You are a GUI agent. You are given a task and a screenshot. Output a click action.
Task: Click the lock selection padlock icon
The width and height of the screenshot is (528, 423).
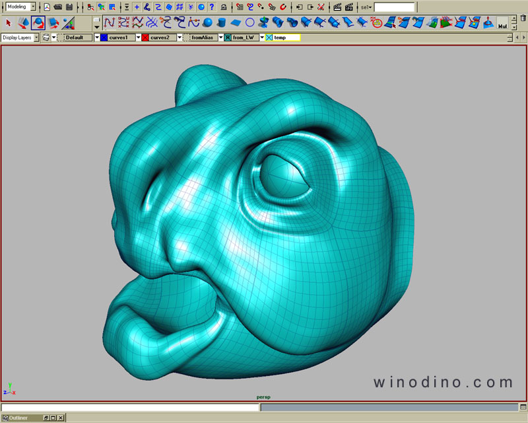coord(224,7)
